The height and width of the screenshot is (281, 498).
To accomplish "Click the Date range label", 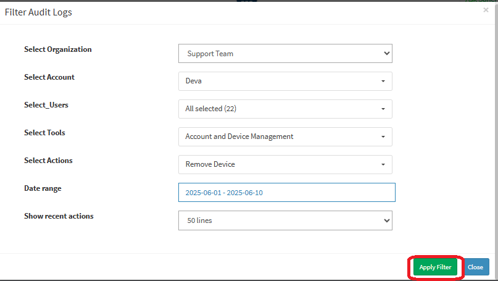I will pos(43,188).
